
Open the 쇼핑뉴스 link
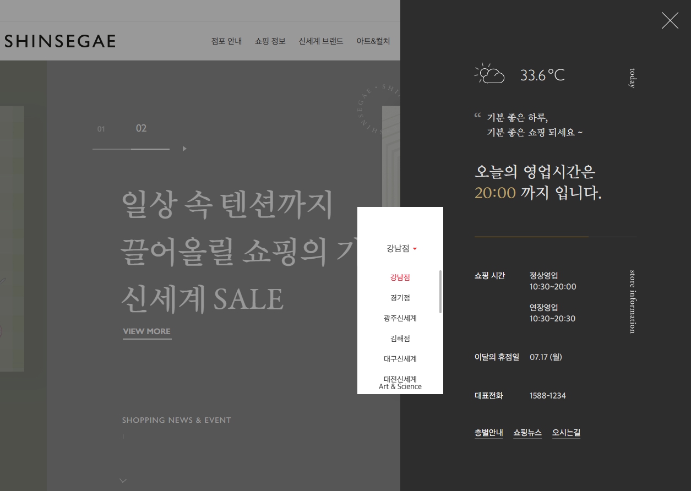click(527, 433)
